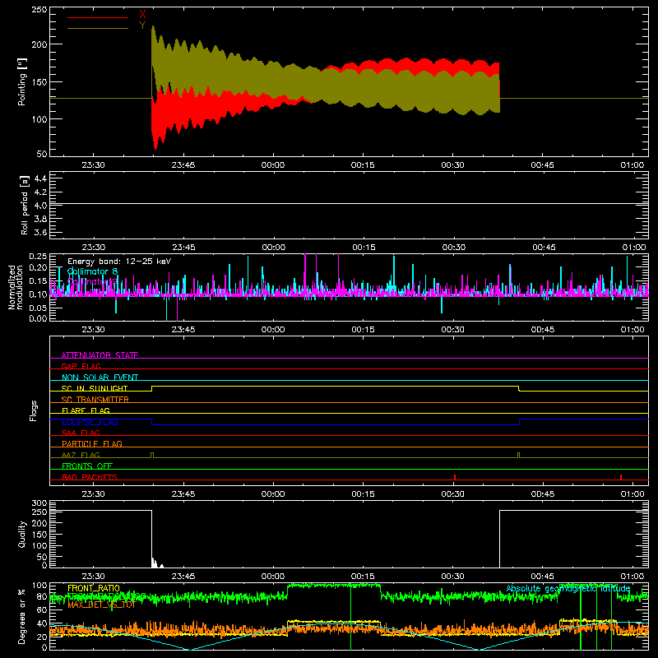This screenshot has height=658, width=658.
Task: Click 23:45 time label under Pointing plot
Action: pos(183,165)
